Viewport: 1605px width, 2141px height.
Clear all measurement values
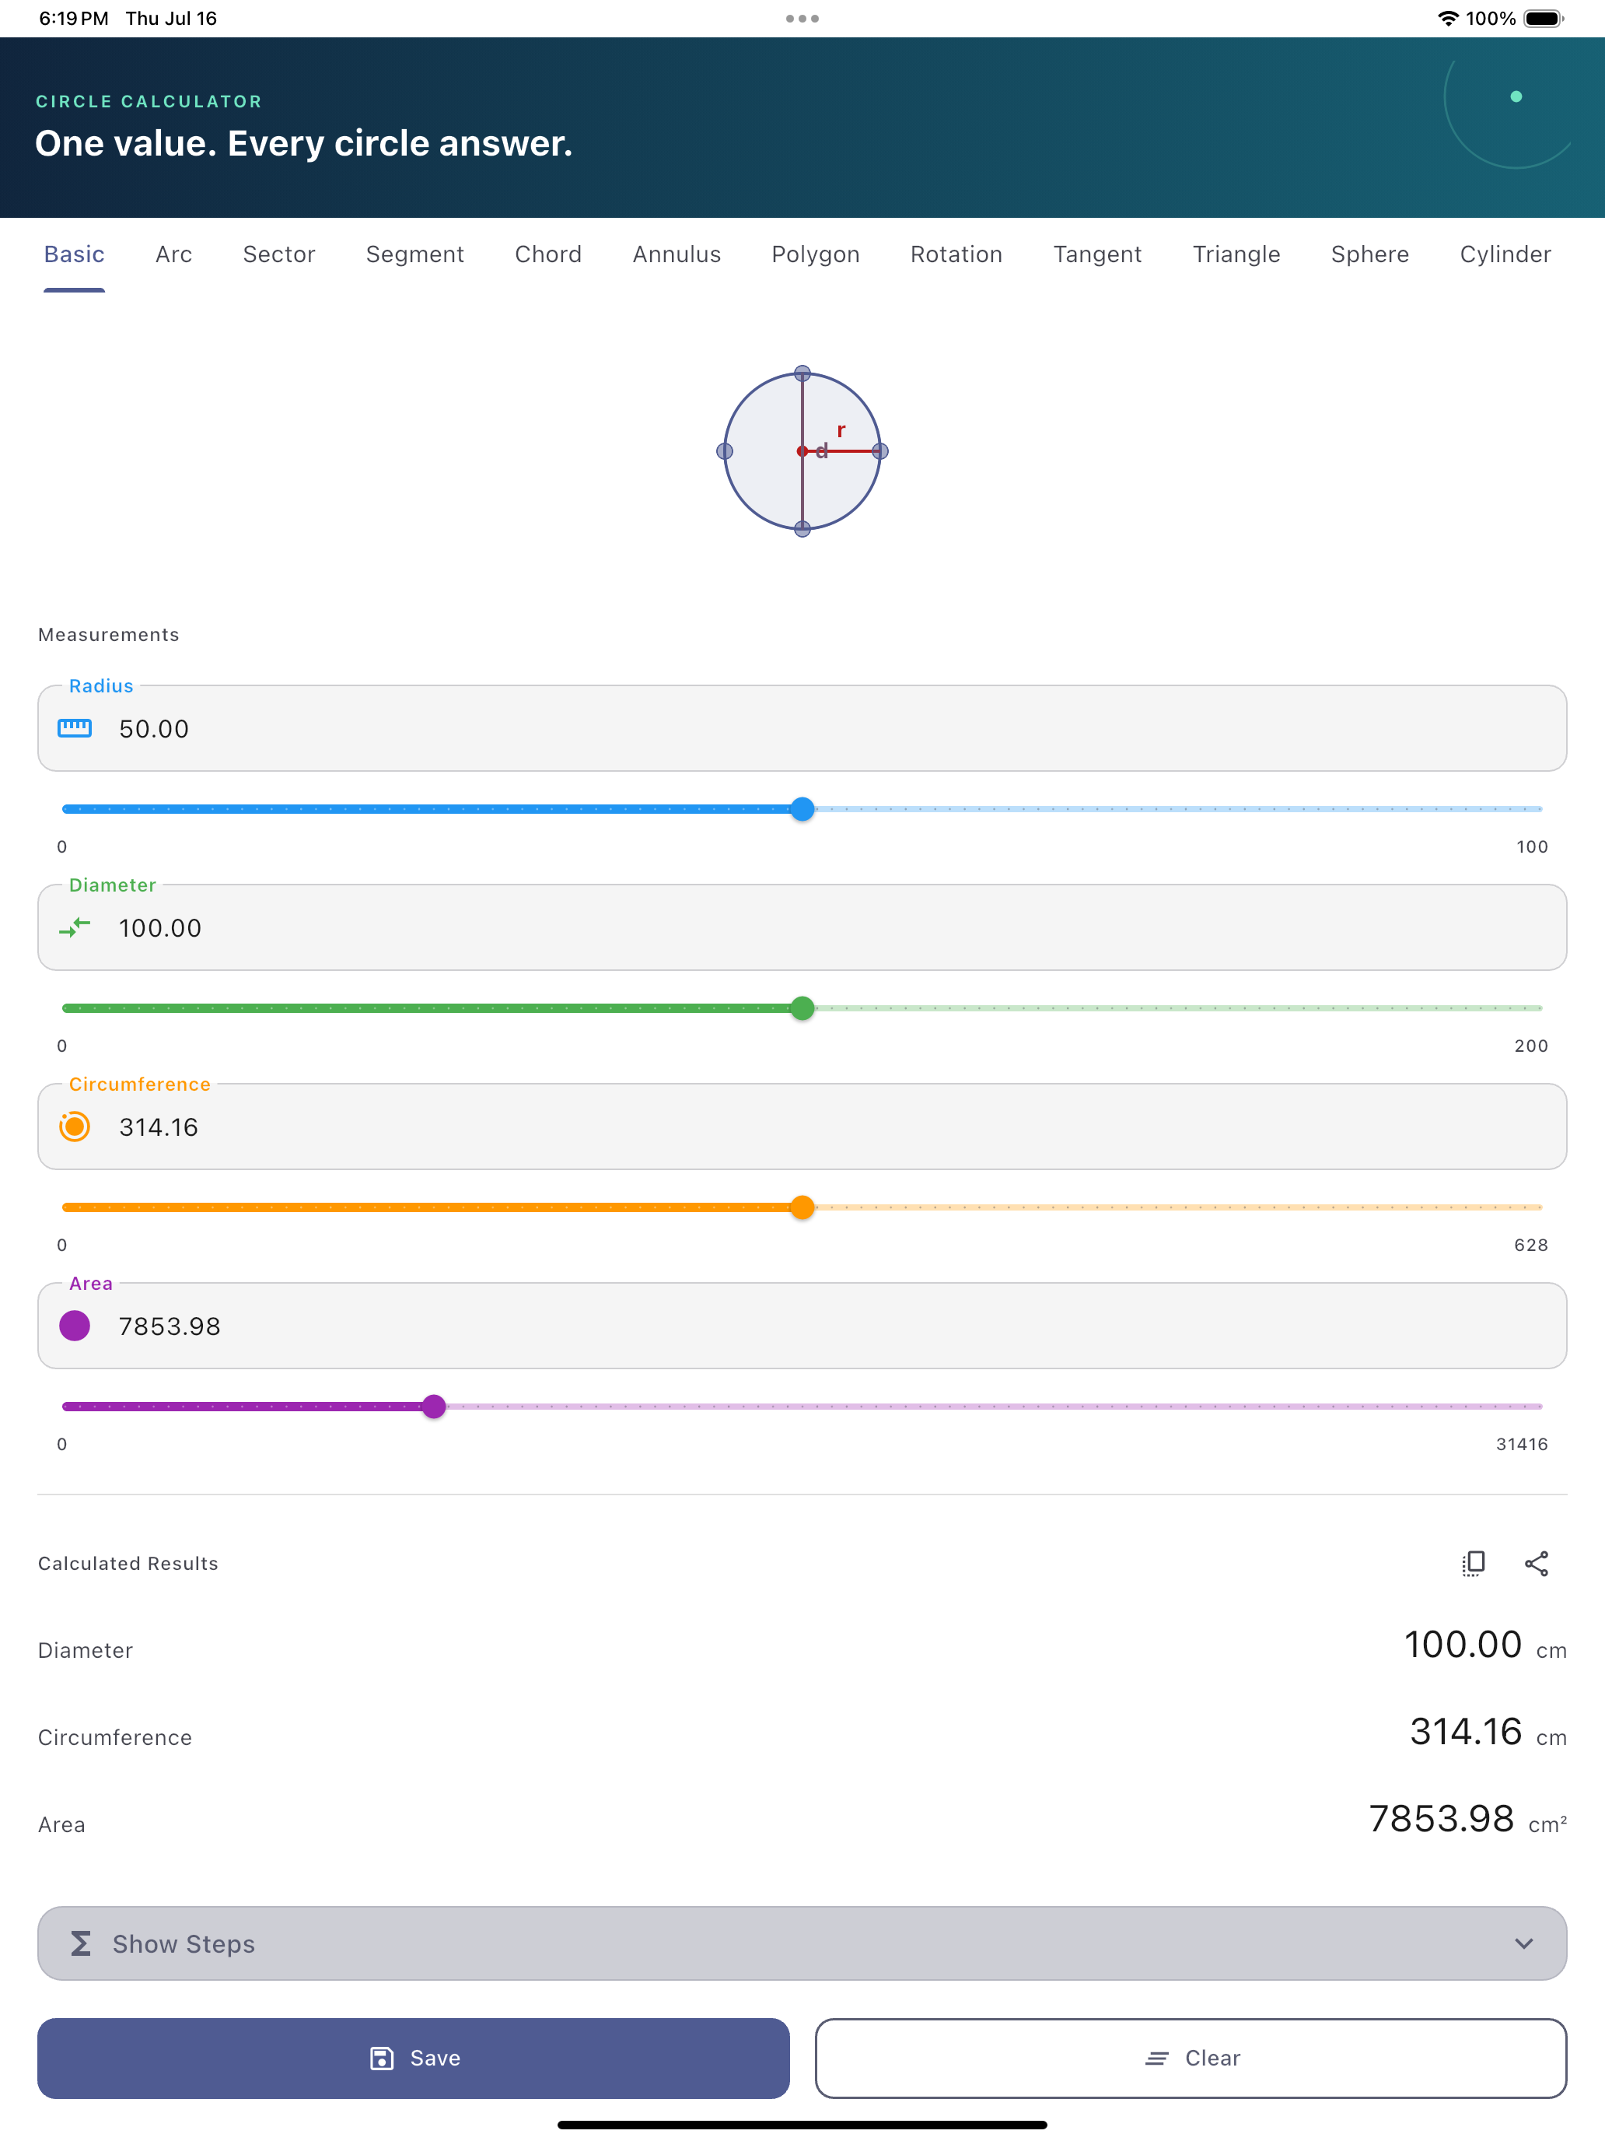1191,2058
